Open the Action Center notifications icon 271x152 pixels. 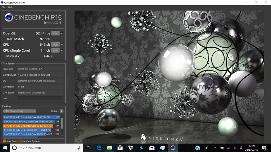pos(264,148)
